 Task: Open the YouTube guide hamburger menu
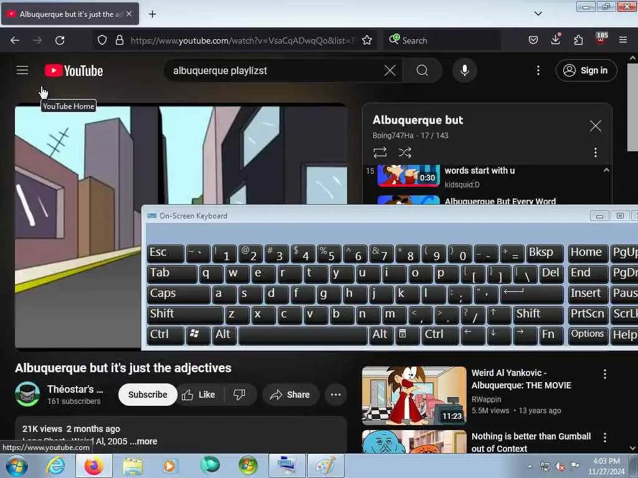point(22,70)
